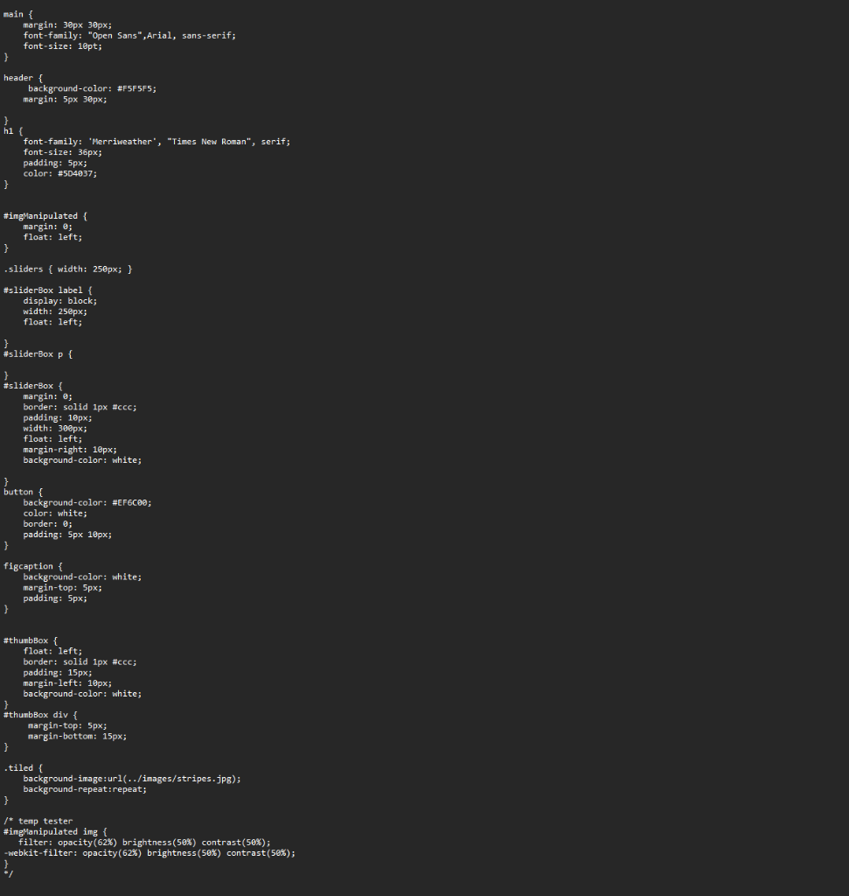
Task: Place cursor on display: block line
Action: pyautogui.click(x=60, y=301)
